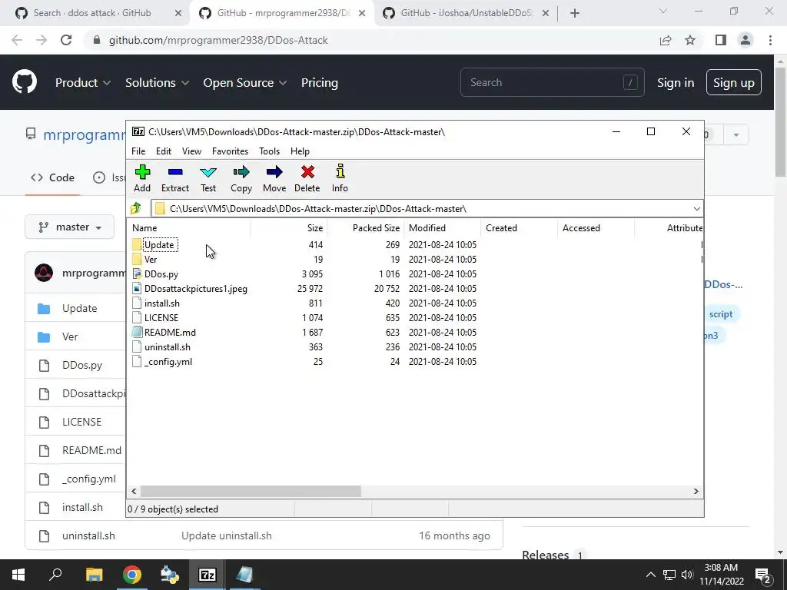Run the Test archive tool
Image resolution: width=787 pixels, height=590 pixels.
(208, 178)
